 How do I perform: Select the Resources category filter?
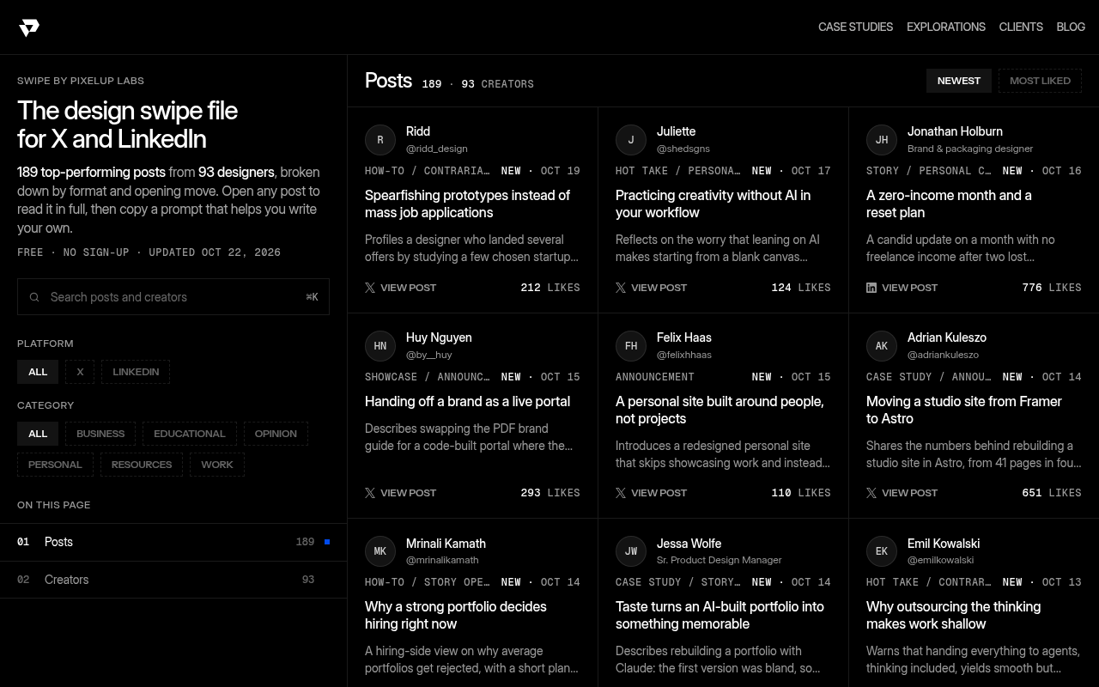[142, 465]
